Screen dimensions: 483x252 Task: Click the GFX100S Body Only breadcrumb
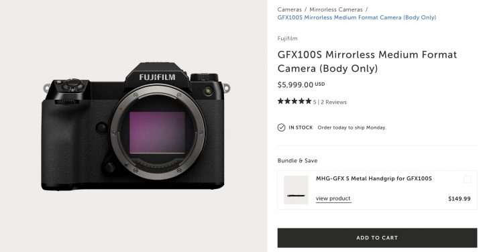click(357, 17)
